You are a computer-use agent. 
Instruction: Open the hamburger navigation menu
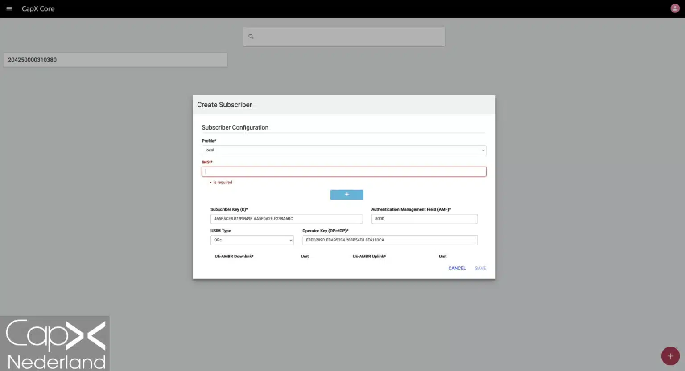[x=9, y=8]
